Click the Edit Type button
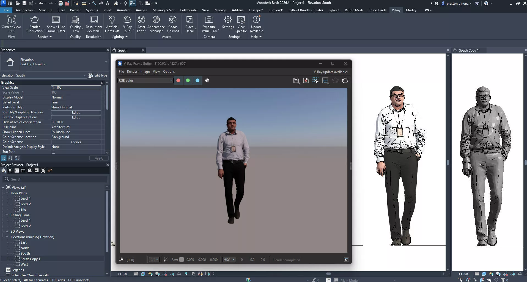This screenshot has width=527, height=282. pyautogui.click(x=98, y=75)
